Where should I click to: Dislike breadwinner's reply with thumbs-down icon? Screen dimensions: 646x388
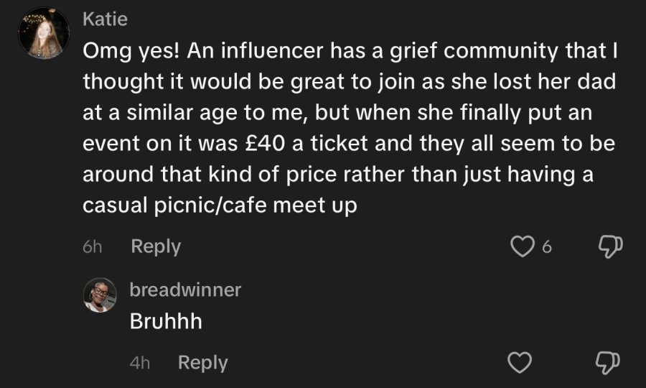point(608,363)
